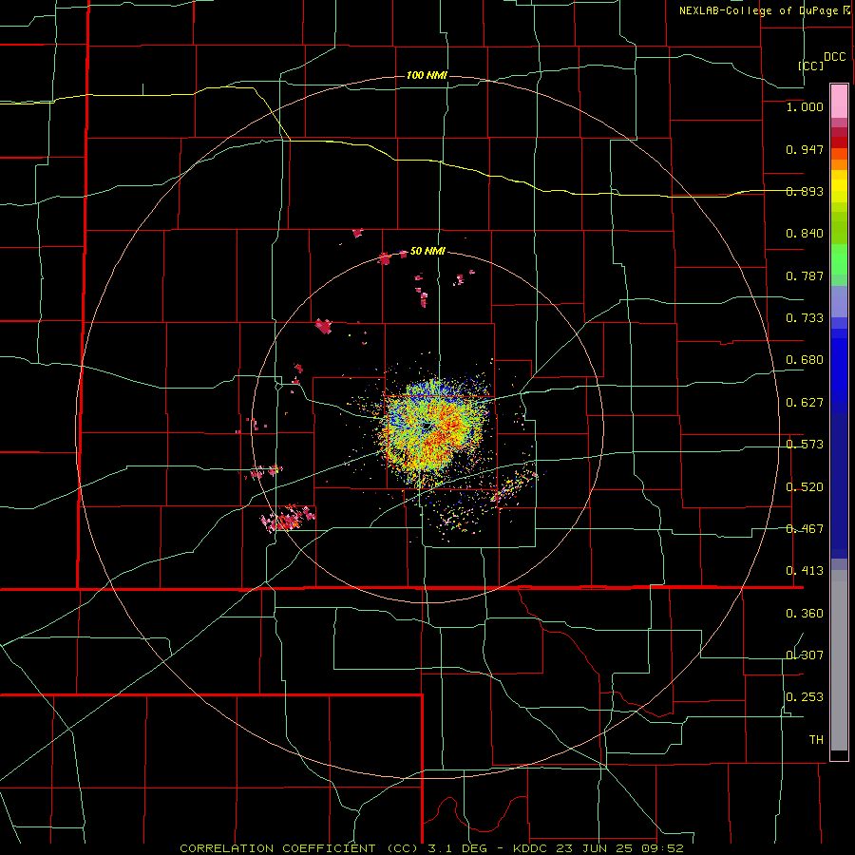This screenshot has height=855, width=855.
Task: Click the bright green segment of color bar
Action: tap(839, 259)
